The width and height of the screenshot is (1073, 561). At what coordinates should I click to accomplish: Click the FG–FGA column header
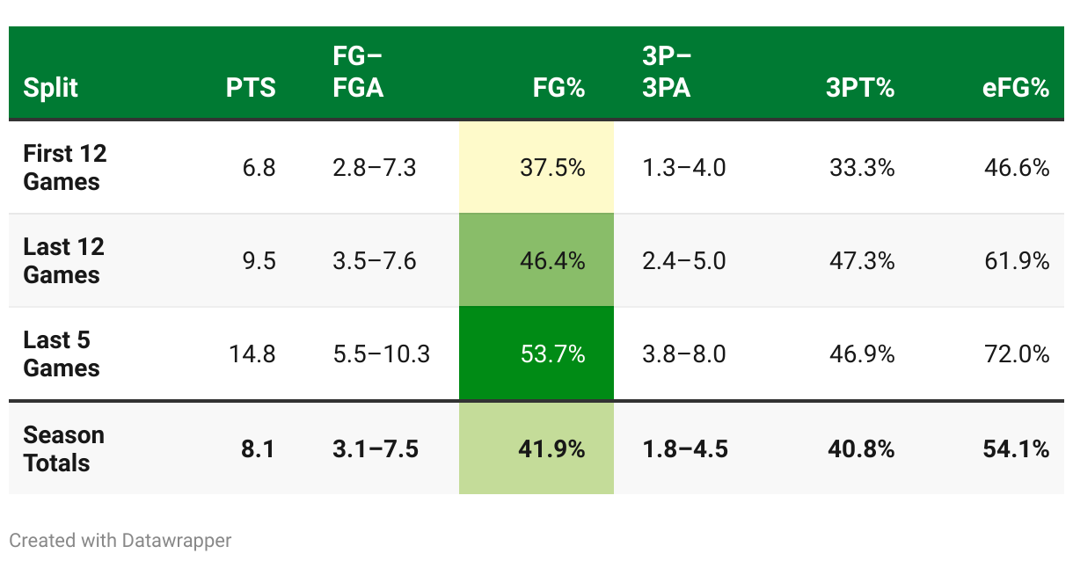click(358, 74)
